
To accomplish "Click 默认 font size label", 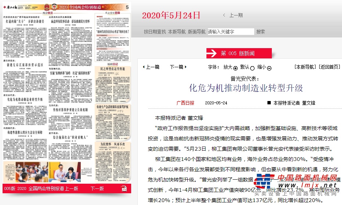I will coord(245,67).
